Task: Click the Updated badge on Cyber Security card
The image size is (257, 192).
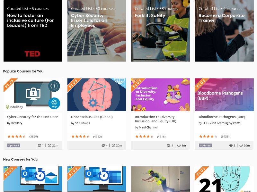Action: point(13,146)
